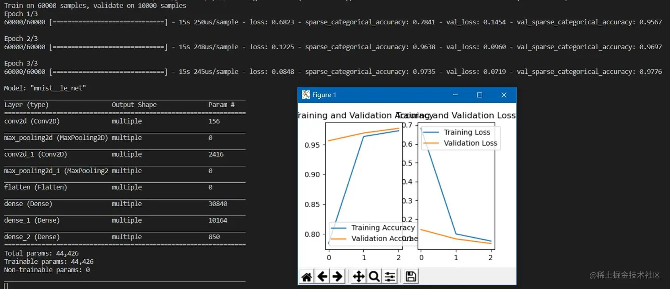Open Configure subplots settings
The width and height of the screenshot is (670, 289).
point(390,277)
